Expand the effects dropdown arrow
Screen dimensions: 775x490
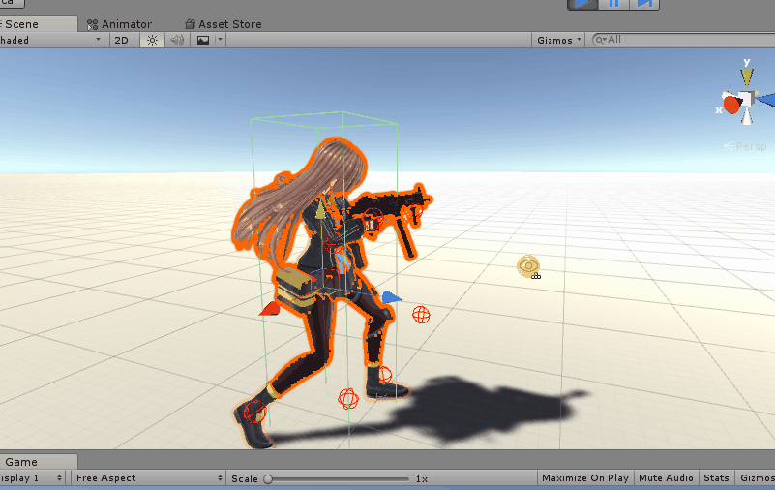point(220,40)
